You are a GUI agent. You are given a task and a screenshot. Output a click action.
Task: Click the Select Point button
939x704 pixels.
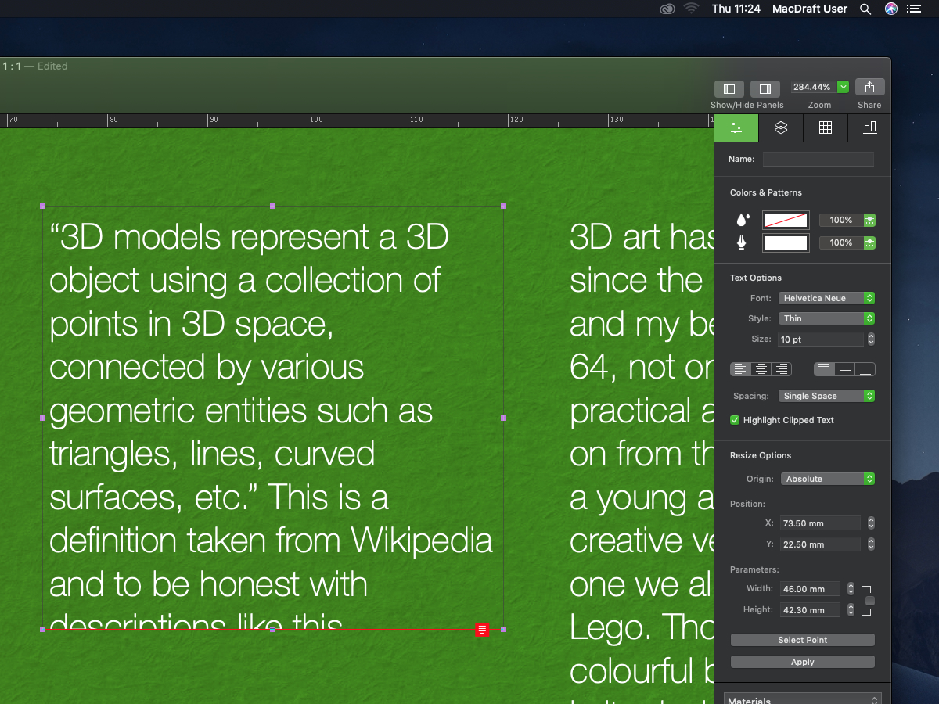(802, 640)
